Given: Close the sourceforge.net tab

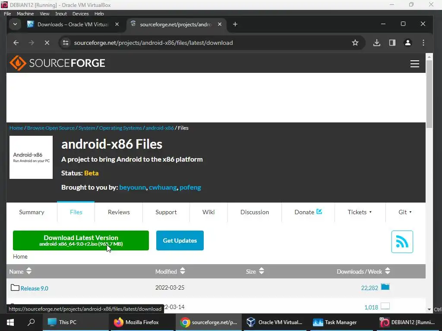Looking at the screenshot, I should 220,25.
